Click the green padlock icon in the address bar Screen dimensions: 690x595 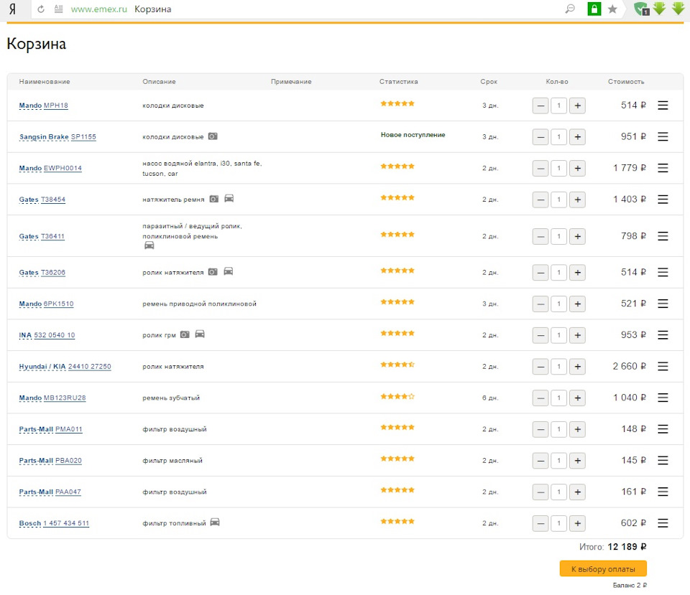594,9
